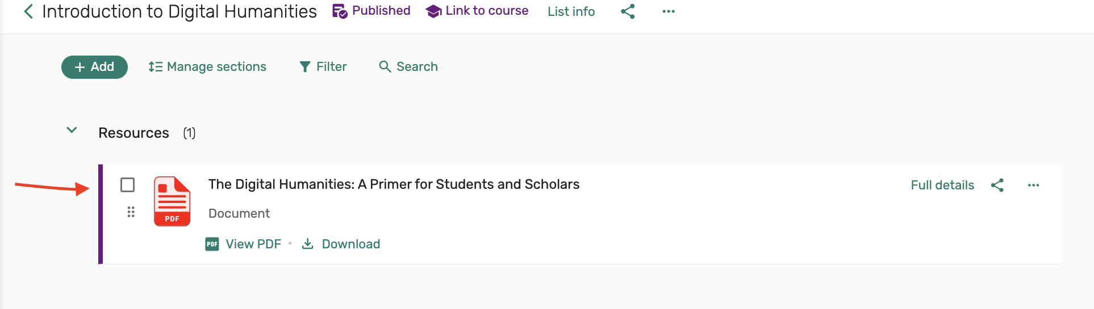The image size is (1094, 309).
Task: Click the red PDF document thumbnail
Action: [x=172, y=201]
